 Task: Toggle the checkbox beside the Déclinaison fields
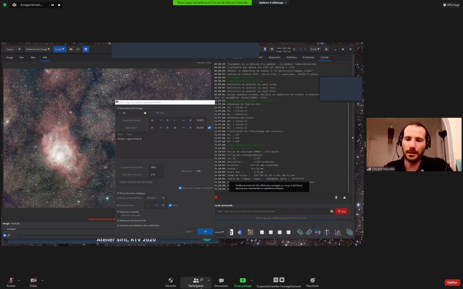(x=209, y=128)
